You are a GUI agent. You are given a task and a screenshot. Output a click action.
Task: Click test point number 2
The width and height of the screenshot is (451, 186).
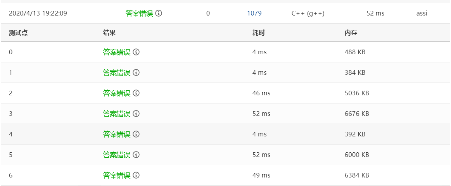click(10, 93)
